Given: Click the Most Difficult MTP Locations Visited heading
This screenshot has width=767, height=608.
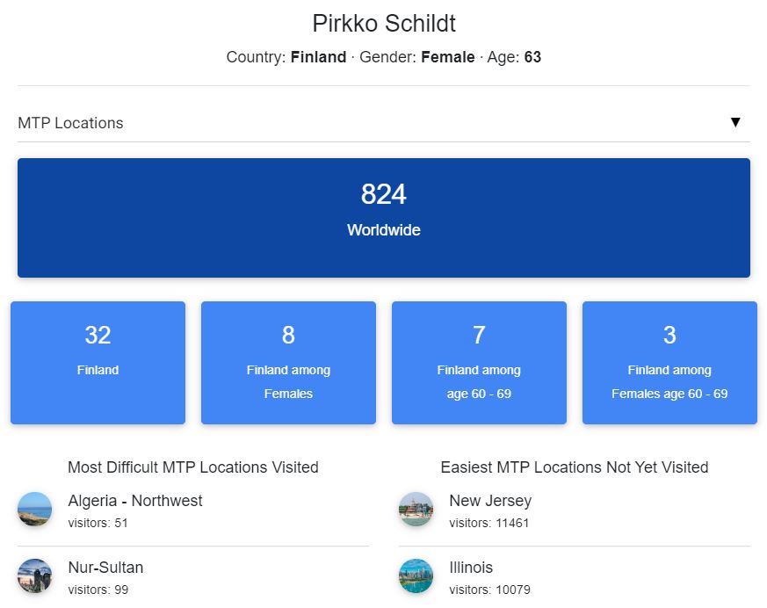Looking at the screenshot, I should (193, 467).
